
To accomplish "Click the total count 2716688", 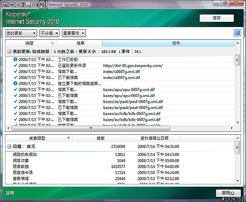I will [x=118, y=146].
